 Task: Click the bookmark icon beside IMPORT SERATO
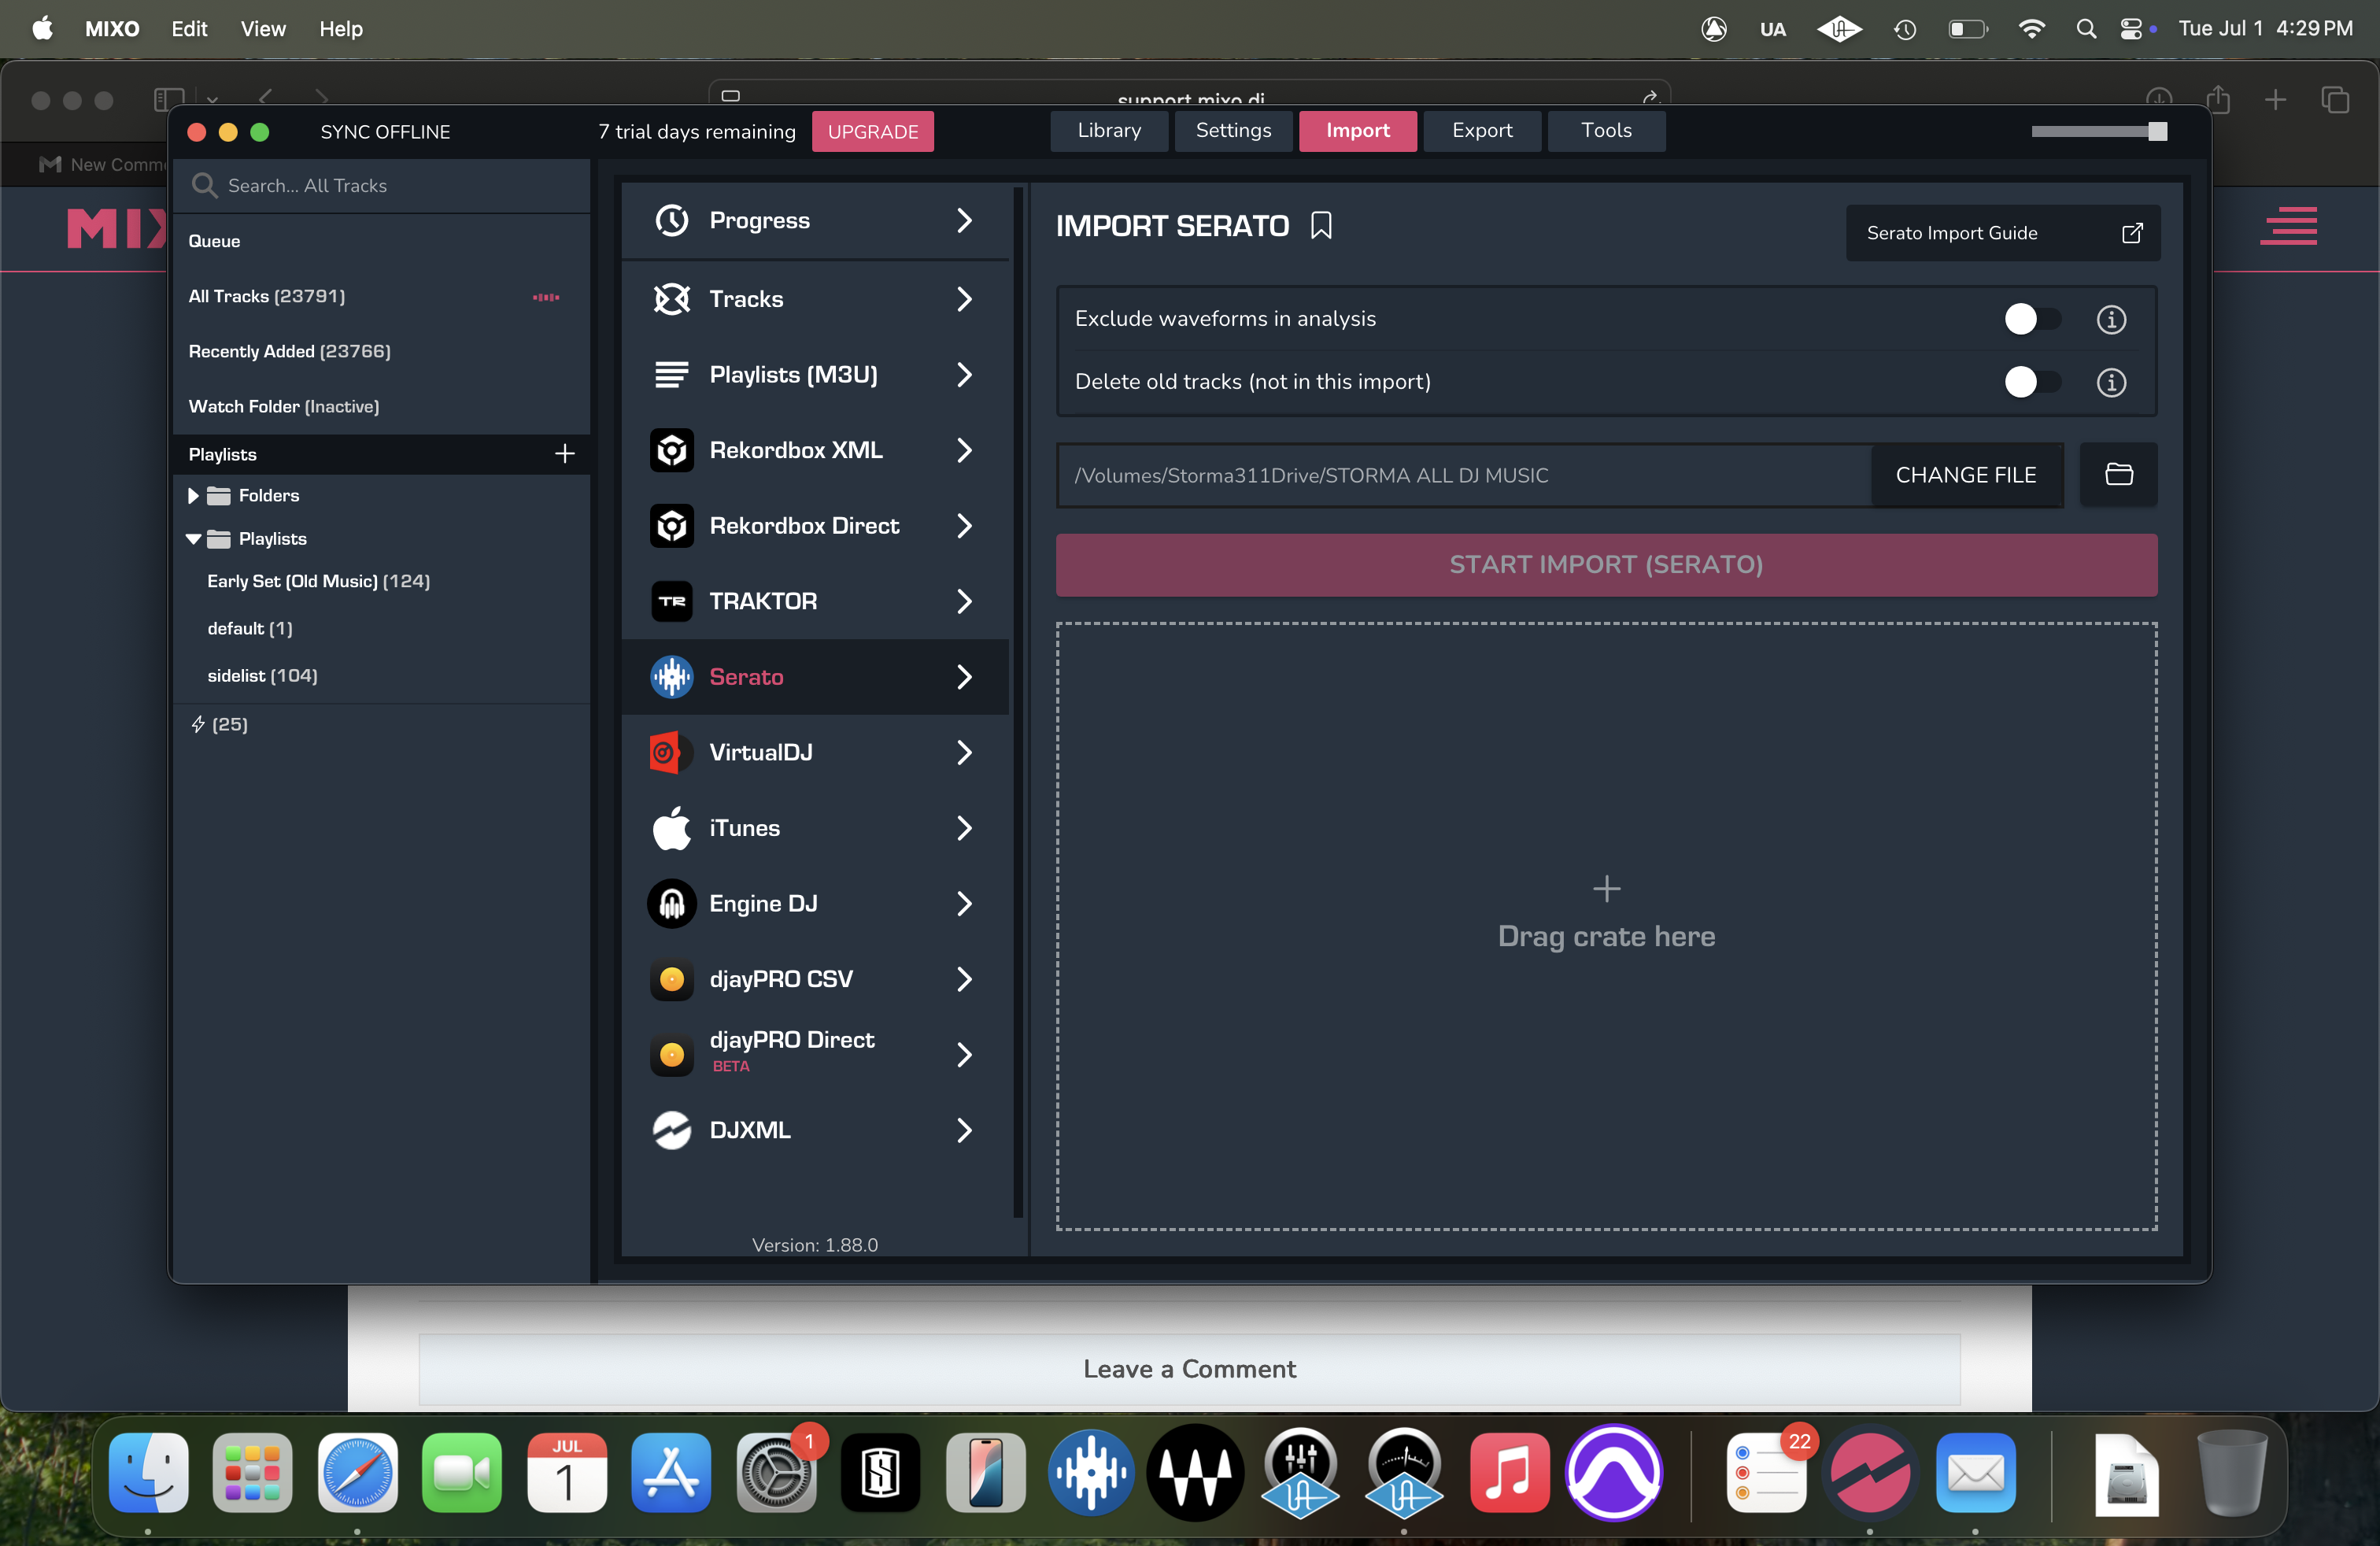tap(1321, 226)
